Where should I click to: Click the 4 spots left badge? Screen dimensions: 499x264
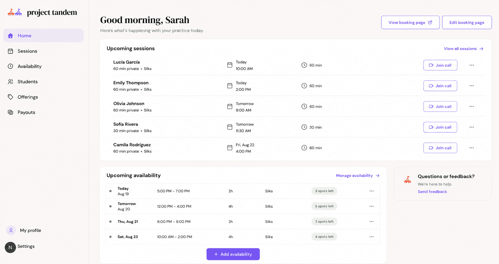tap(324, 237)
